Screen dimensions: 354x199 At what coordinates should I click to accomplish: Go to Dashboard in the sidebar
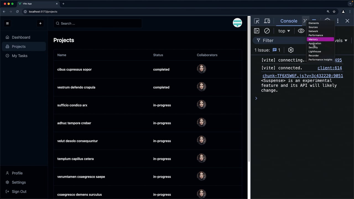pyautogui.click(x=24, y=37)
